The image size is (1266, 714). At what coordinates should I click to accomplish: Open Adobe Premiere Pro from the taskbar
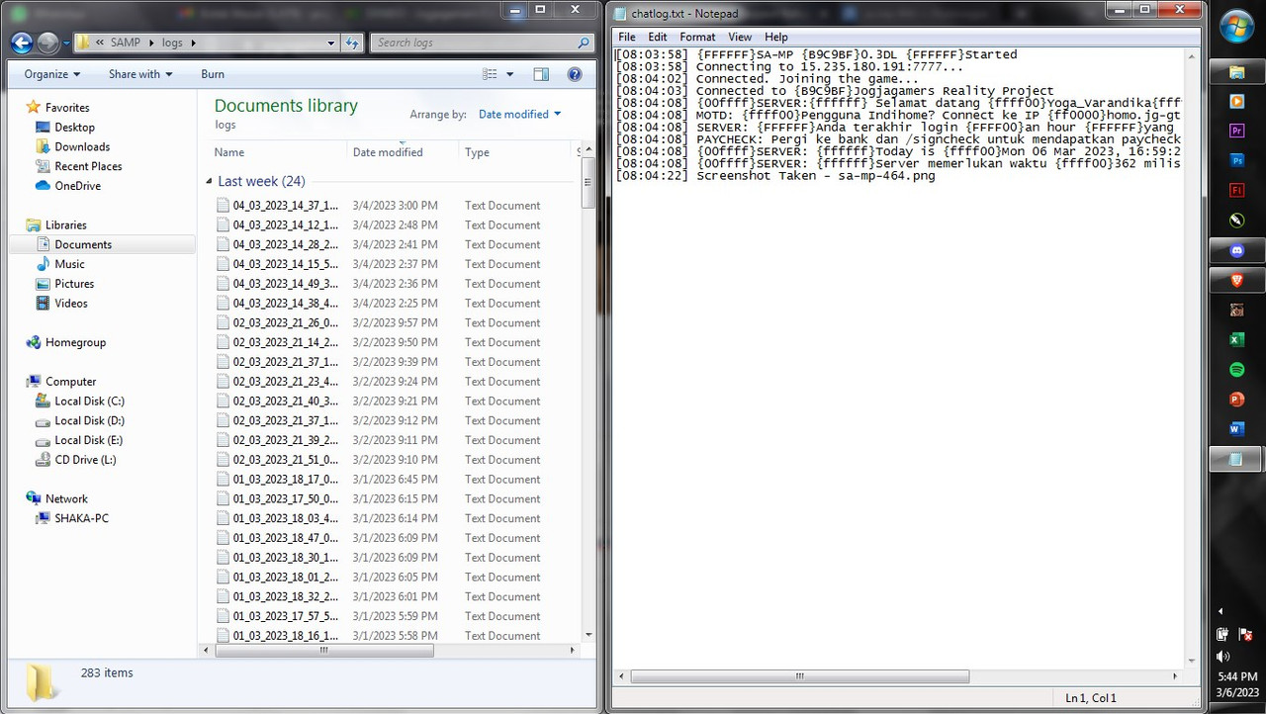(x=1236, y=131)
